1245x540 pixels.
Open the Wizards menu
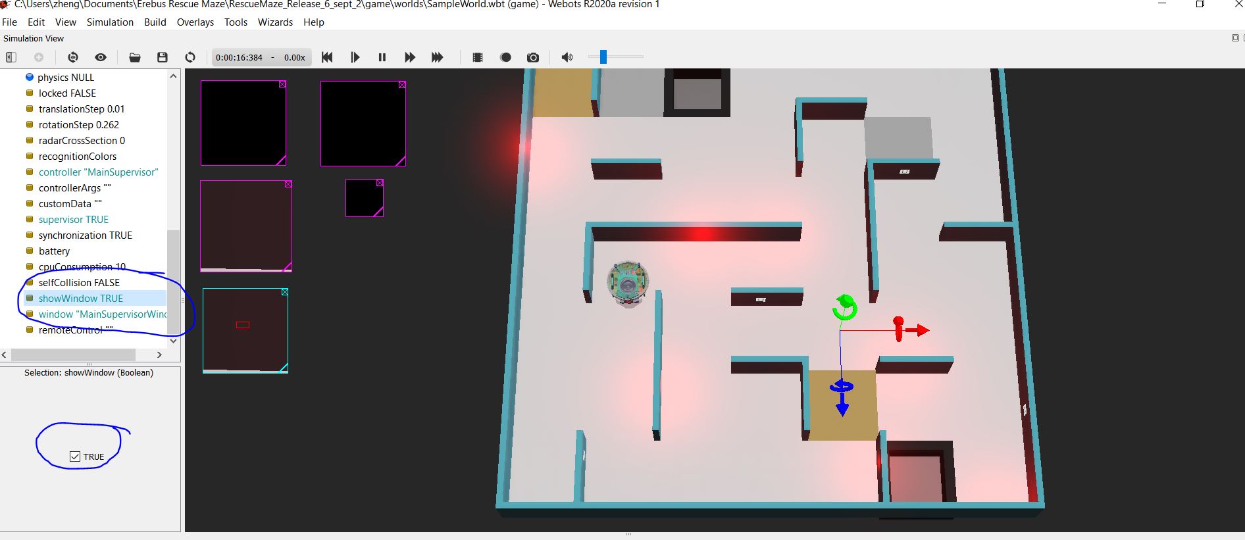pos(275,22)
